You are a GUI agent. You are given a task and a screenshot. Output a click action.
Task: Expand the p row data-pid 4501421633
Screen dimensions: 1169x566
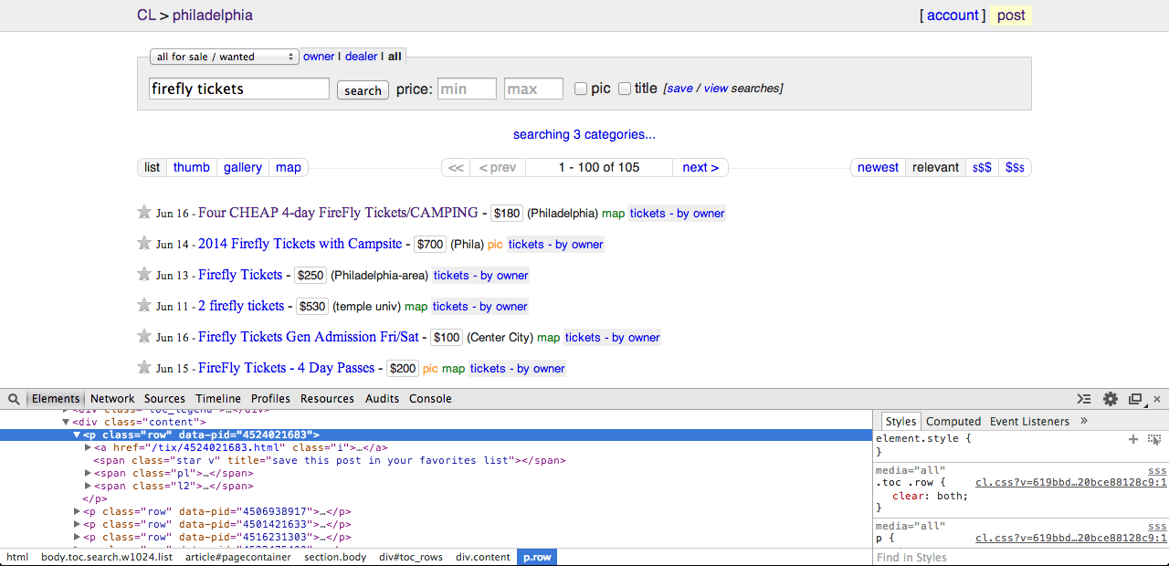point(77,525)
